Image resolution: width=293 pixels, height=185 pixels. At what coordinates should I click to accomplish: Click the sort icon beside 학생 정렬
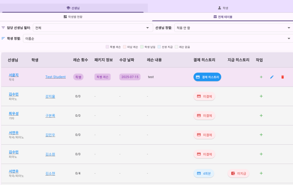coord(3,38)
